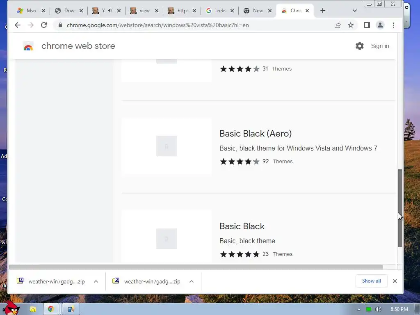The width and height of the screenshot is (420, 315).
Task: Mute the audio icon on Y tab
Action: 110,11
